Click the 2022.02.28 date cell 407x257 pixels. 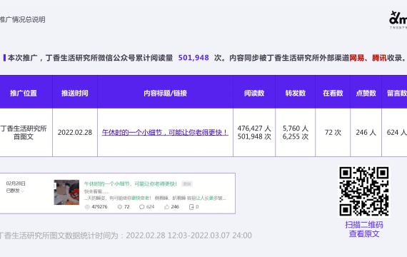(75, 132)
